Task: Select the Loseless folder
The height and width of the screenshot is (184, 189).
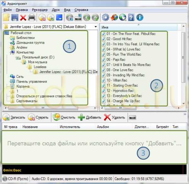Action: pyautogui.click(x=40, y=67)
